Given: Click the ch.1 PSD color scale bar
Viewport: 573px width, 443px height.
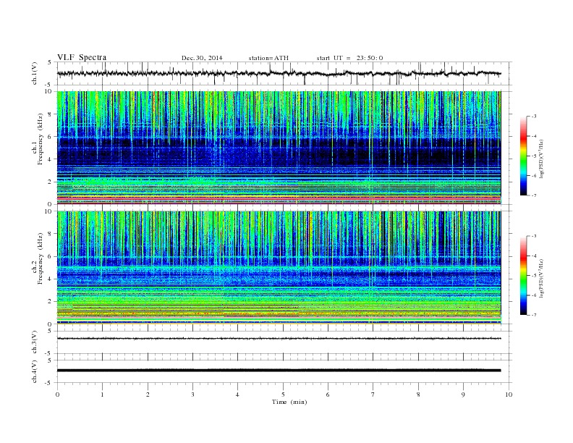Looking at the screenshot, I should click(523, 156).
